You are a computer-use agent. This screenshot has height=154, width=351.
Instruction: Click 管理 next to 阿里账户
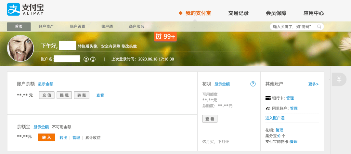coord(294,108)
